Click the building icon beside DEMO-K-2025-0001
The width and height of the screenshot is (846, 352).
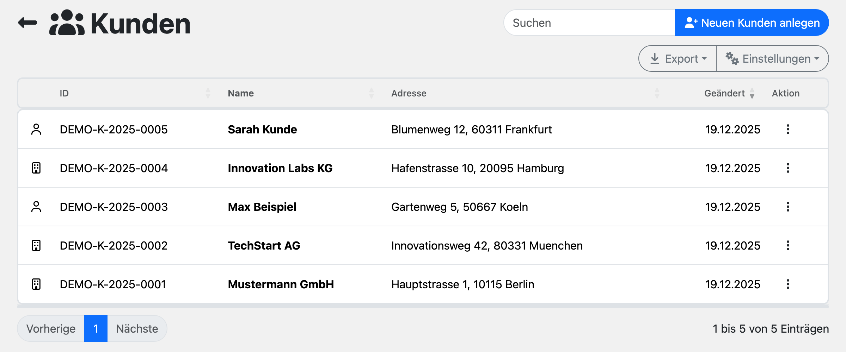pos(36,284)
